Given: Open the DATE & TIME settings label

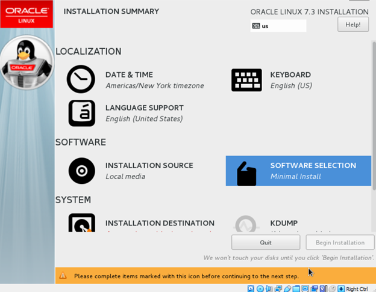Looking at the screenshot, I should 129,75.
